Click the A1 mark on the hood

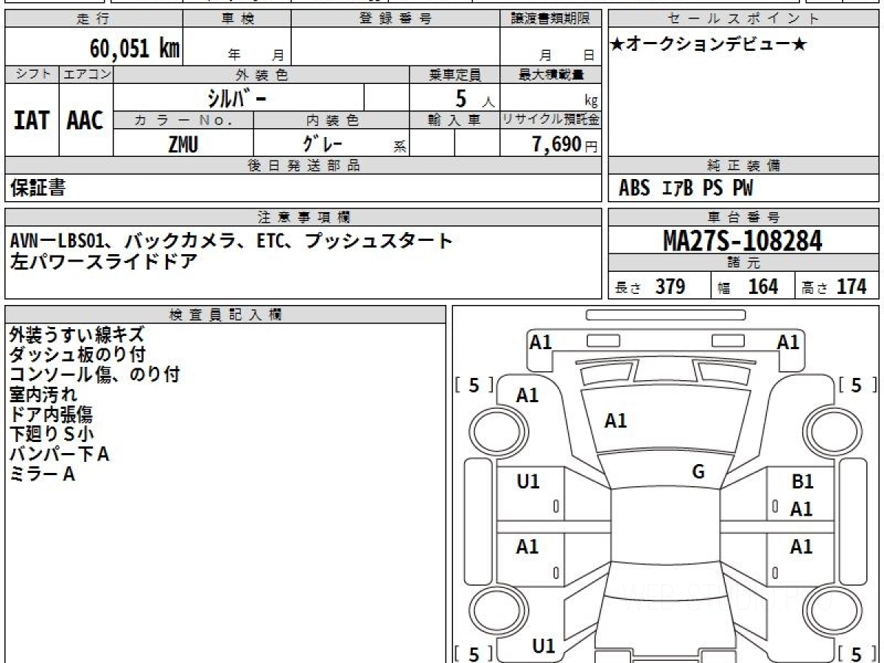(x=615, y=421)
